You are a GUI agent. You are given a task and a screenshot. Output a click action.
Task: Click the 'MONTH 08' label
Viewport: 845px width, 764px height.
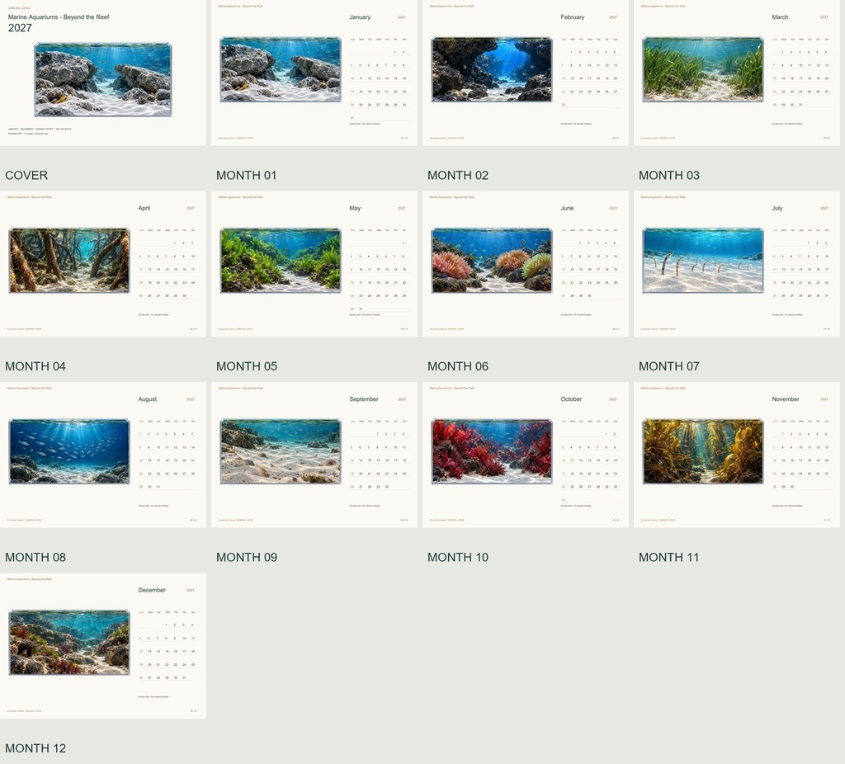pos(35,557)
